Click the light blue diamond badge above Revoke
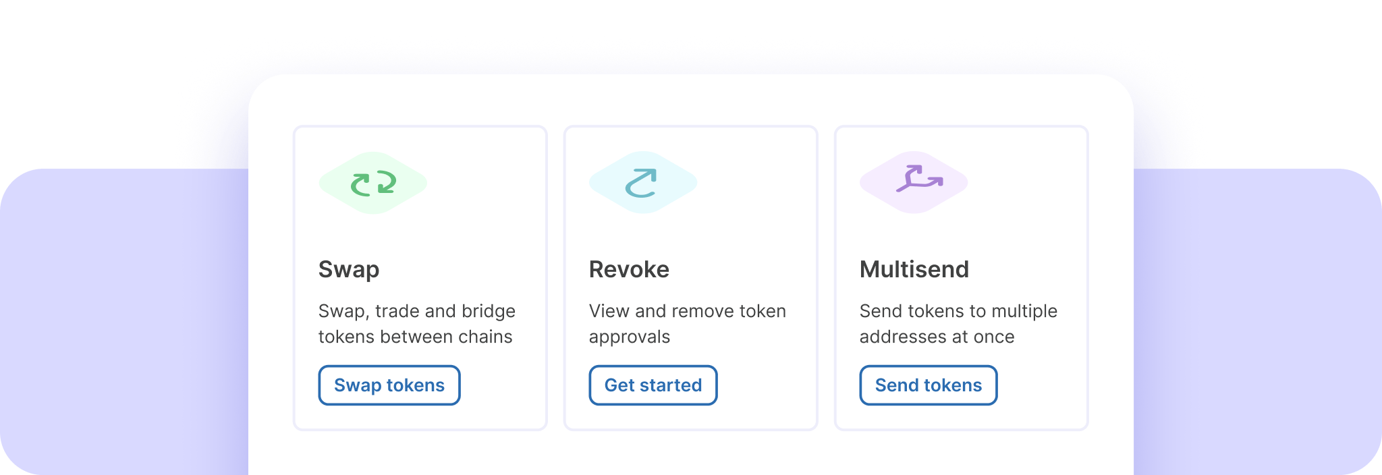 [642, 181]
